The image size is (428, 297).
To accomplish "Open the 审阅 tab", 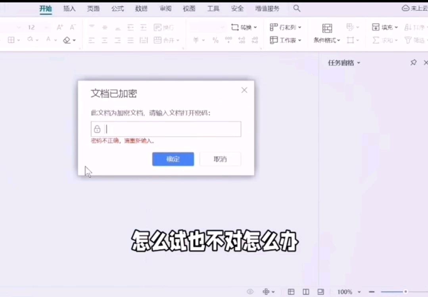I will (165, 9).
